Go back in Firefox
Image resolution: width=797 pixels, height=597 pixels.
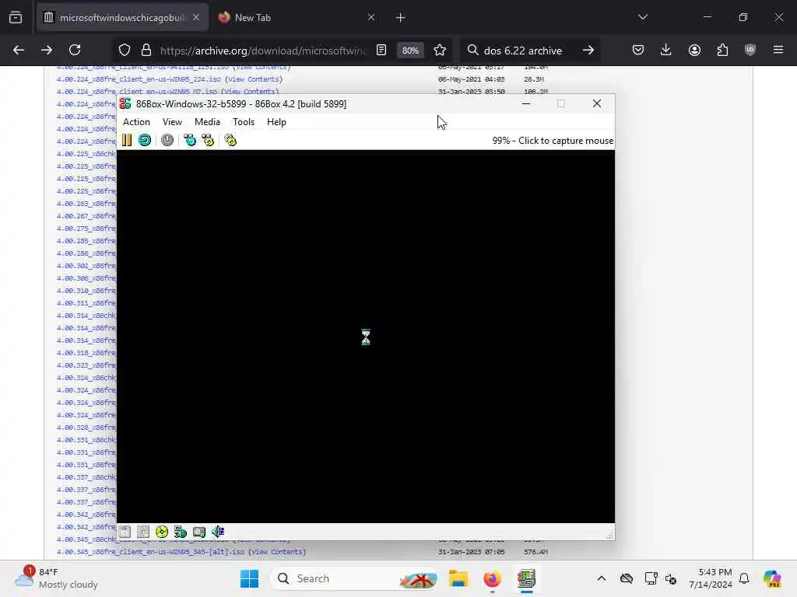tap(19, 50)
